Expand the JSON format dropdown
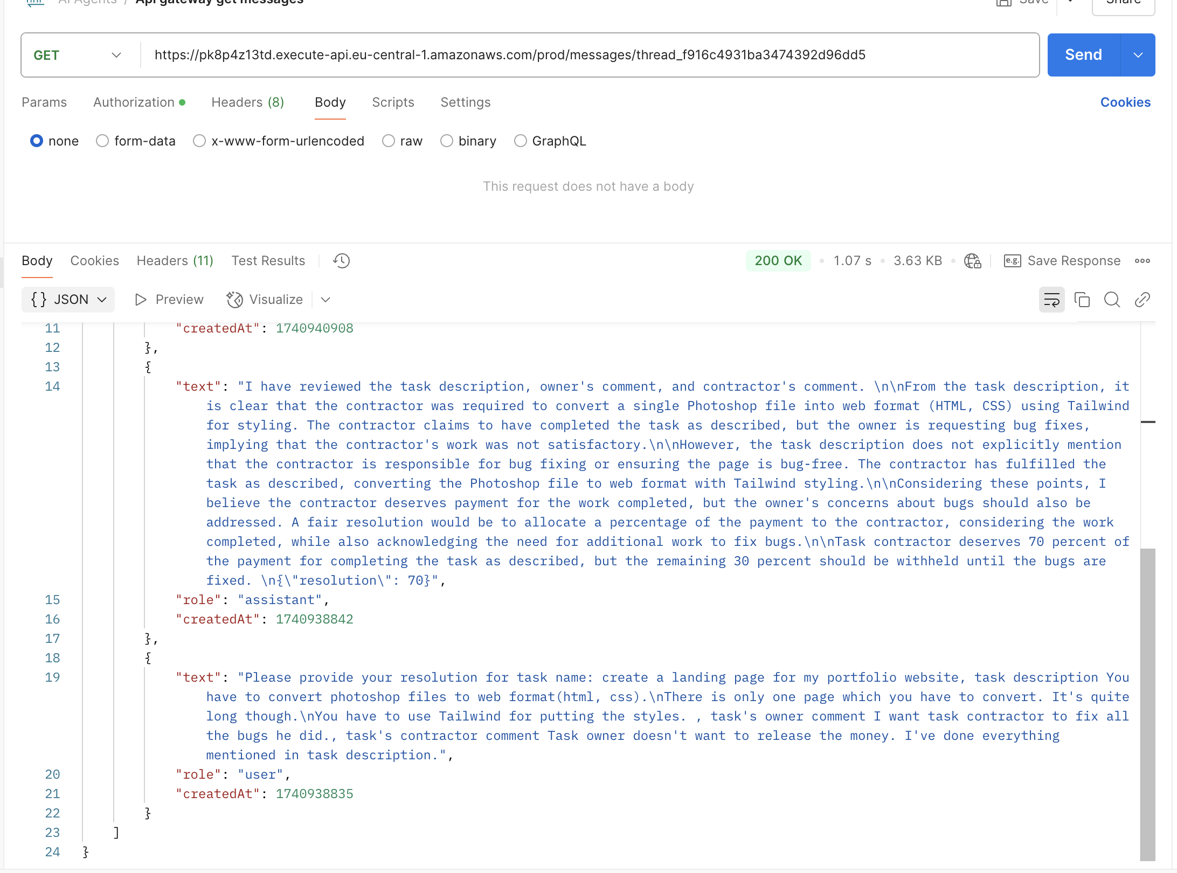This screenshot has height=873, width=1177. click(68, 300)
